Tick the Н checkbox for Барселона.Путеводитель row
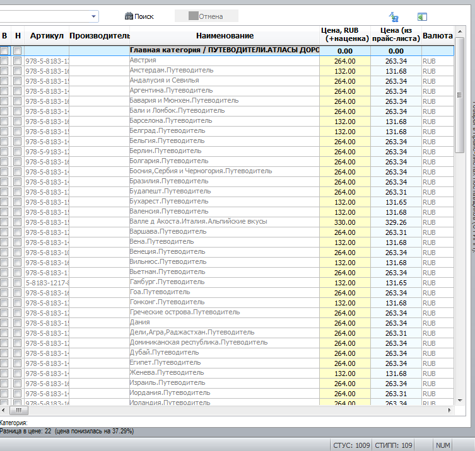Screen dimensions: 475x451 point(17,122)
